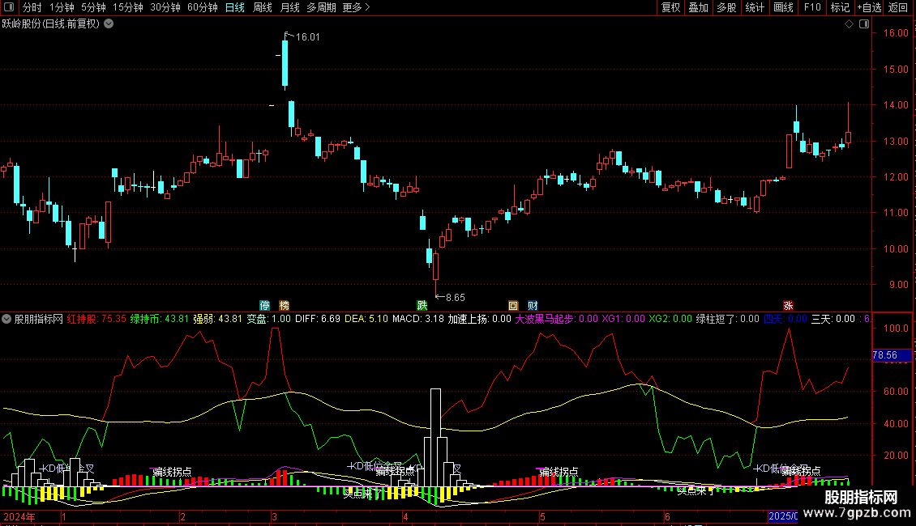The height and width of the screenshot is (526, 916).
Task: Click the month 3 timeline marker
Action: tap(274, 516)
